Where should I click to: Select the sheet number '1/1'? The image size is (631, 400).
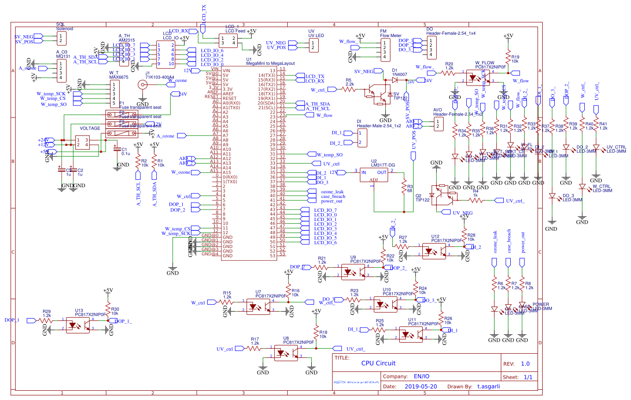point(528,377)
